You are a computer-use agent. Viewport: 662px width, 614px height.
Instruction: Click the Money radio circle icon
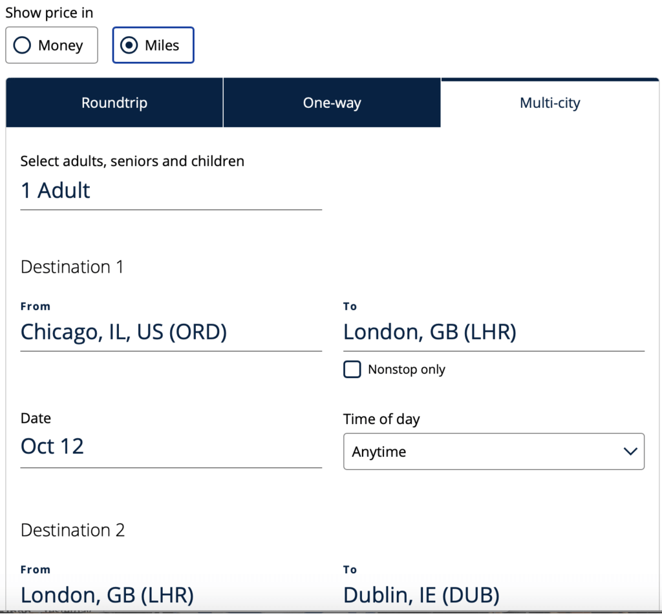[x=23, y=45]
